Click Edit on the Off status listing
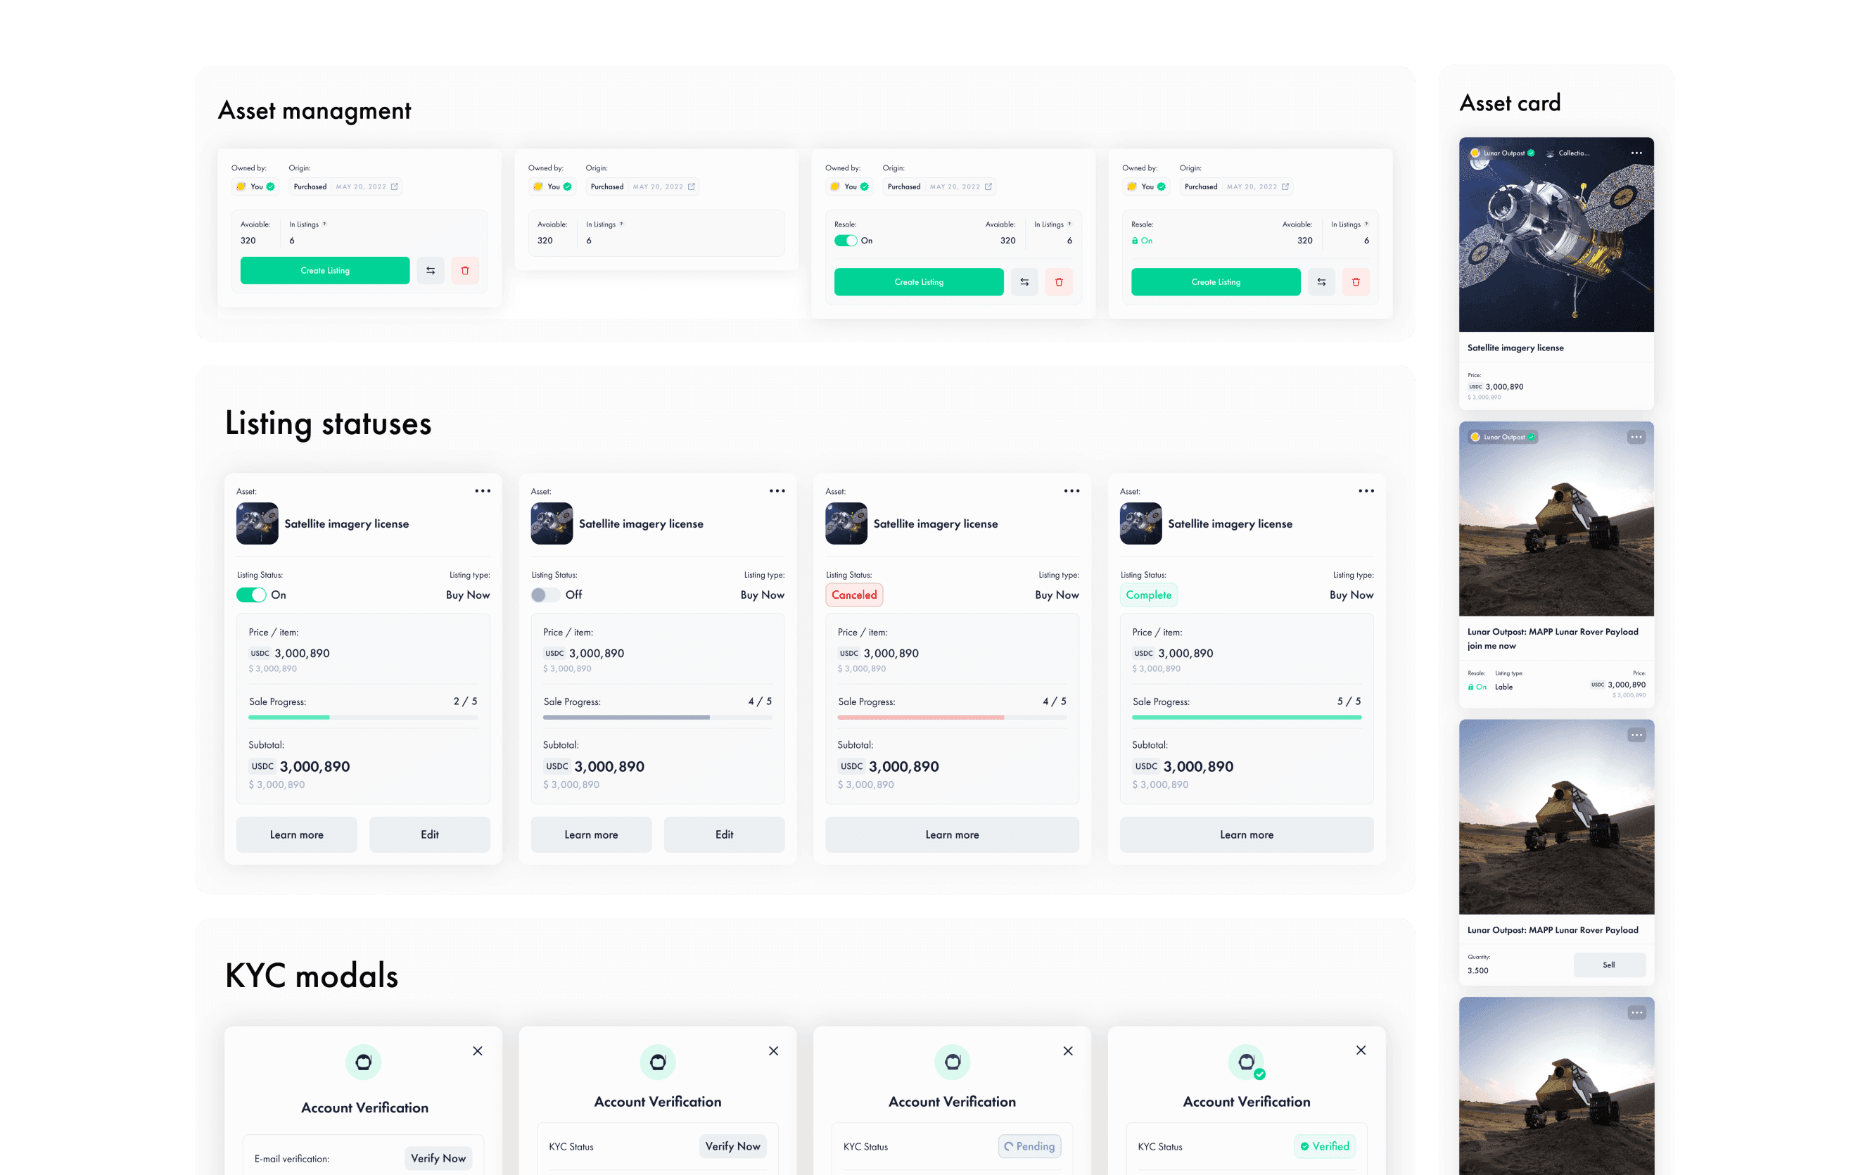Viewport: 1870px width, 1175px height. click(724, 834)
